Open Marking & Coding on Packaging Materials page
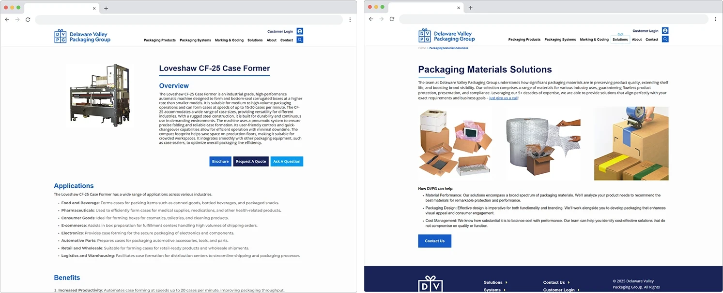The image size is (723, 293). tap(594, 40)
